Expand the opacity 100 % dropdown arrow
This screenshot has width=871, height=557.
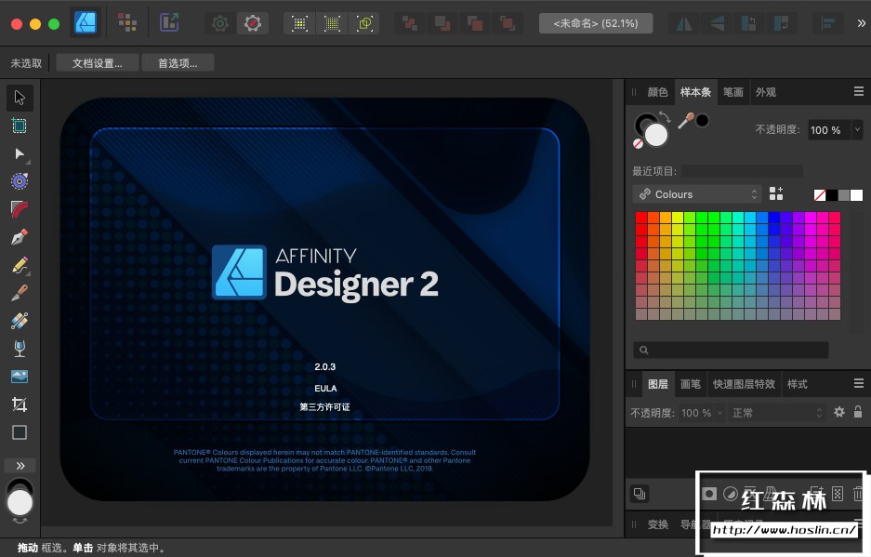[857, 130]
